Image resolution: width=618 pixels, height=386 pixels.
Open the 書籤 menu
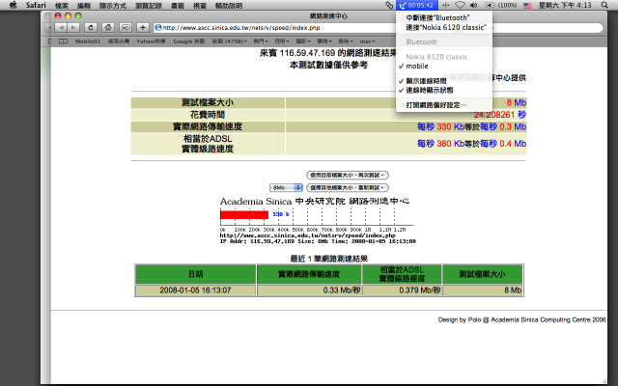(x=178, y=6)
